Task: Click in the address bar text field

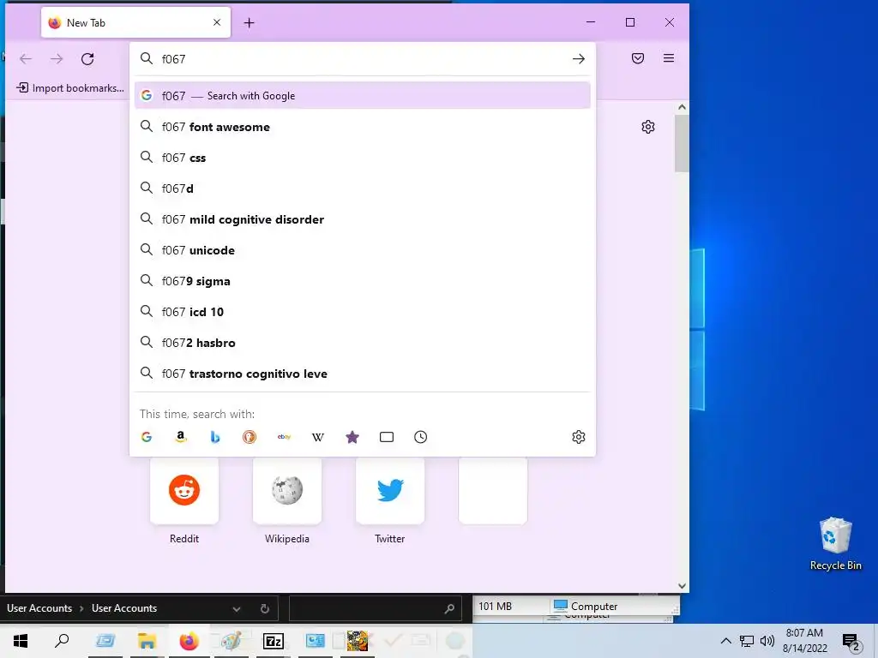Action: point(364,59)
